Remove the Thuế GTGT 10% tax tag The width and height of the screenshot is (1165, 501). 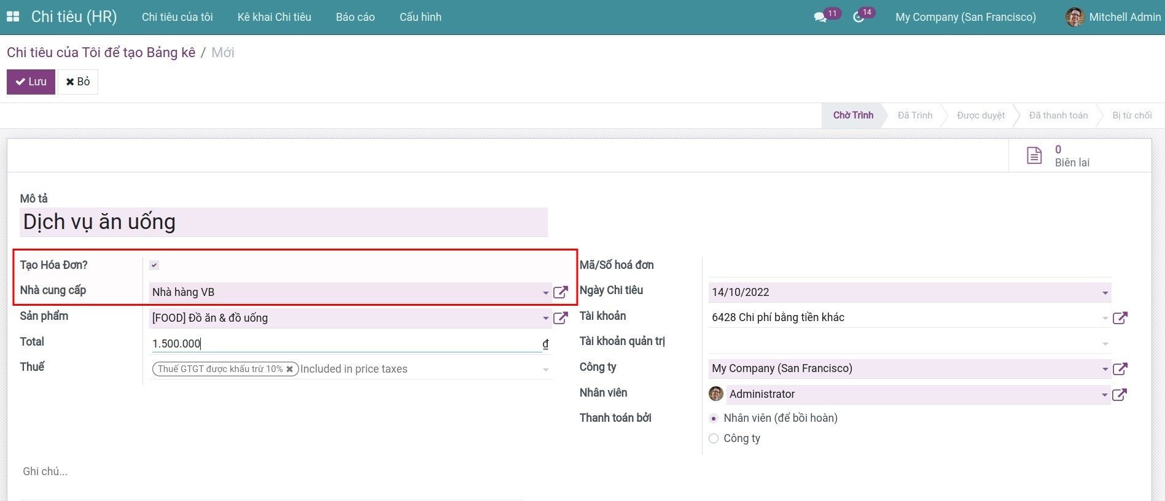289,369
